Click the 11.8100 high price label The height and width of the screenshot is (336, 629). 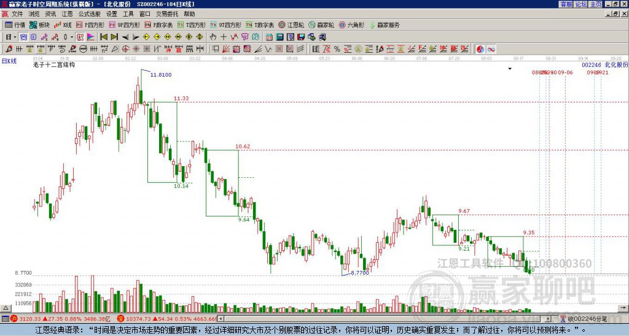[161, 75]
